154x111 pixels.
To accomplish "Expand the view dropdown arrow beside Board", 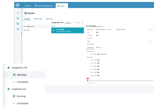I will tap(73, 23).
